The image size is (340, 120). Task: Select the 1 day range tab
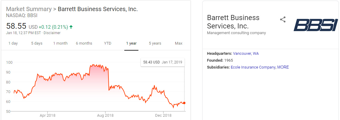pos(13,43)
